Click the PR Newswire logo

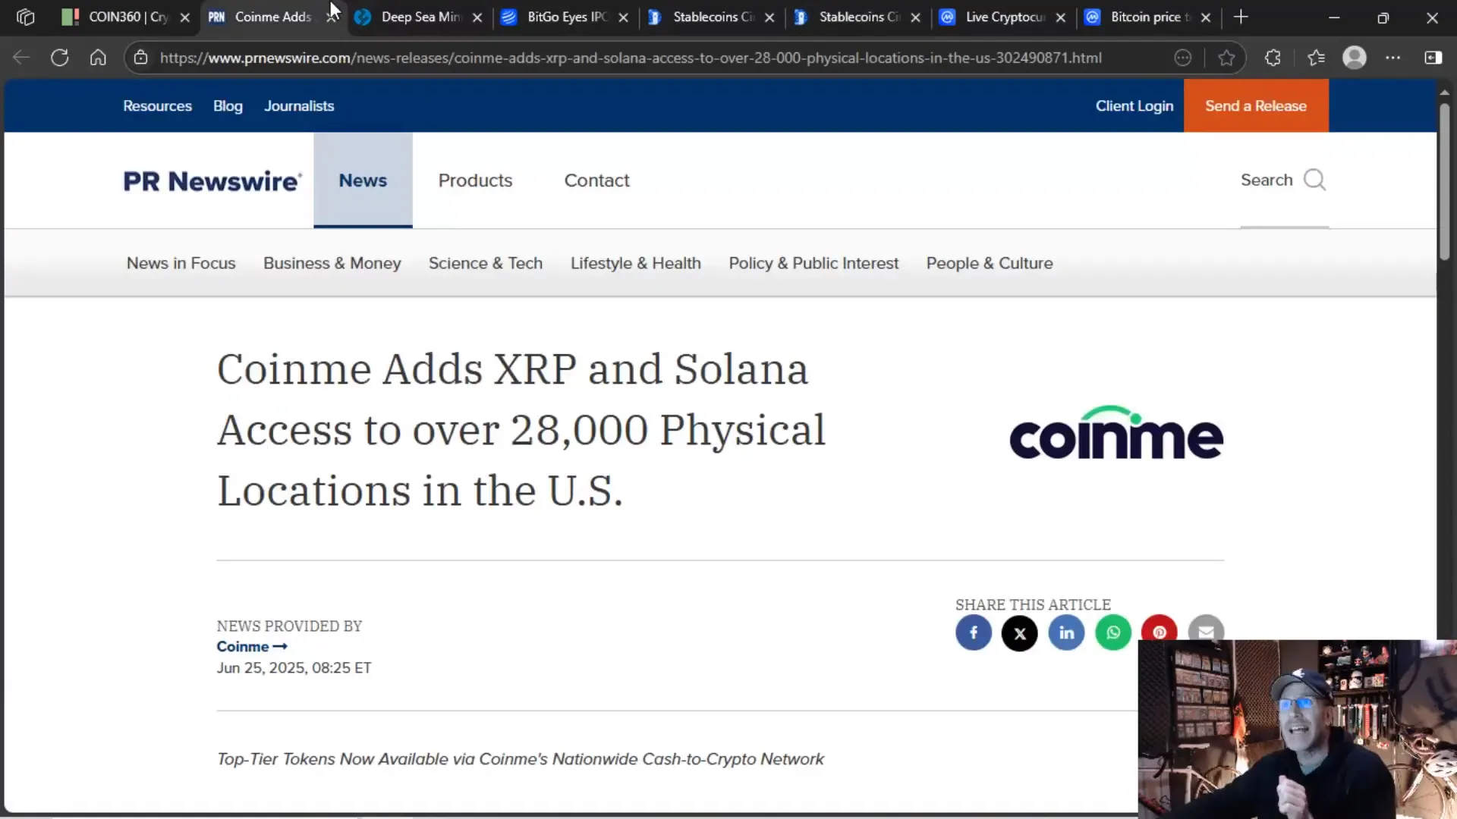(212, 181)
